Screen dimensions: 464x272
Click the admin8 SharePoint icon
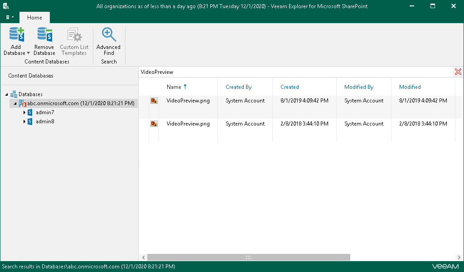click(30, 121)
